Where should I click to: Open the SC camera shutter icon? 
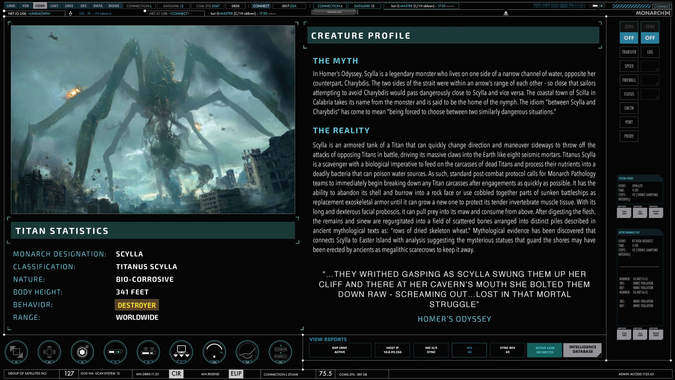tap(82, 352)
